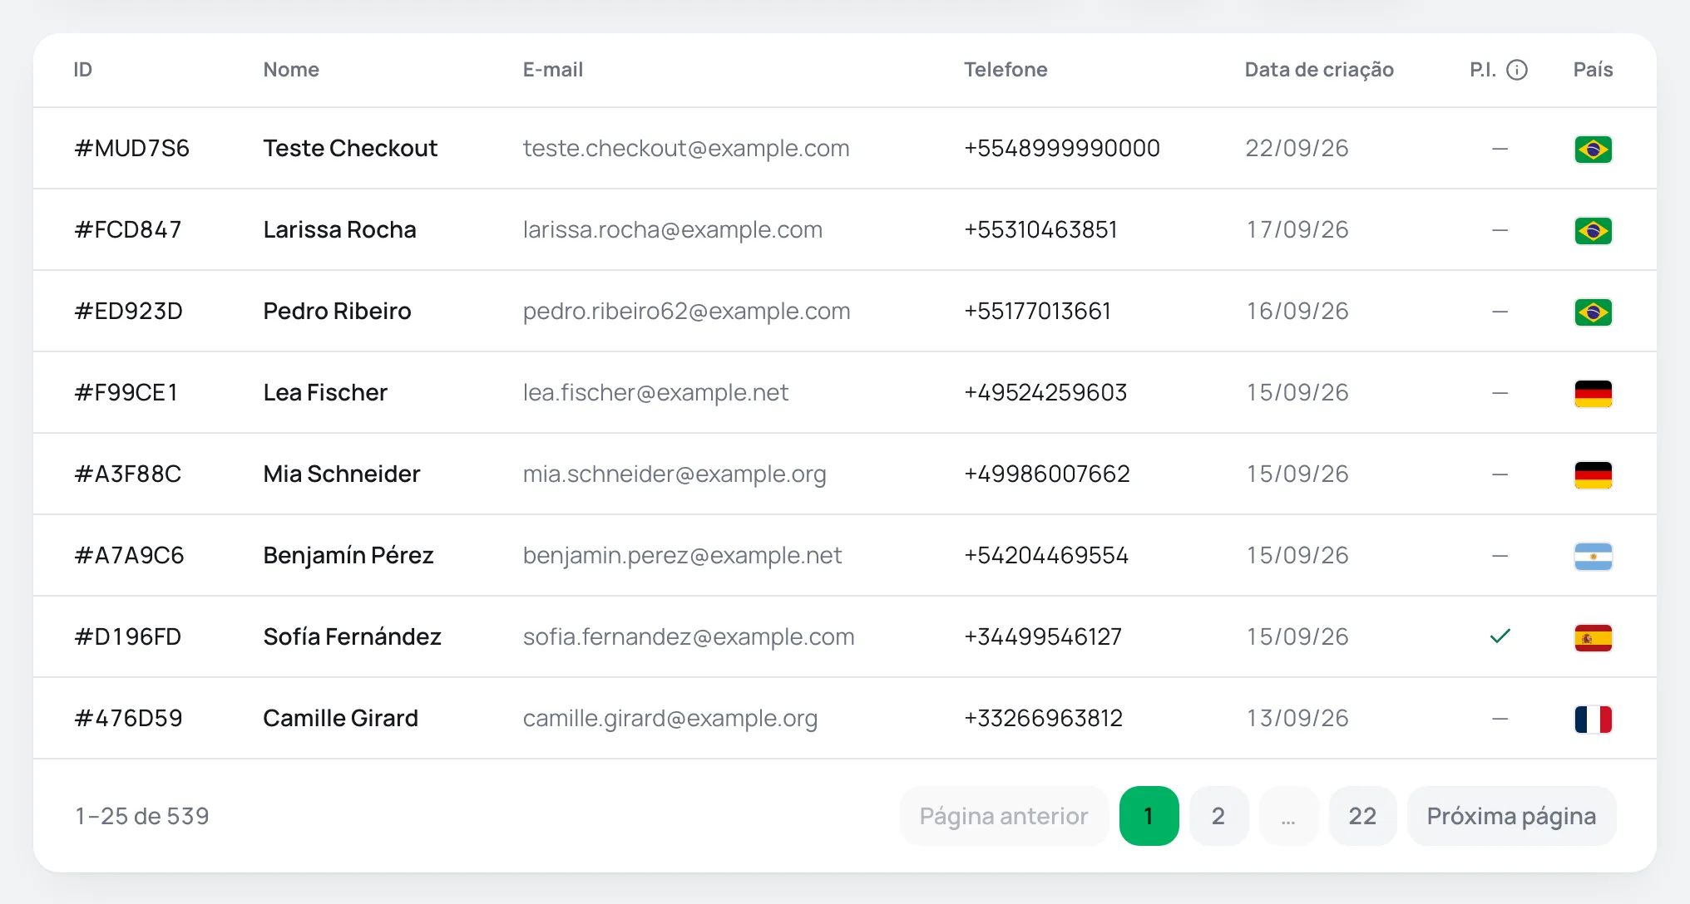Select ID #F99CE1
Viewport: 1690px width, 904px height.
pos(126,392)
